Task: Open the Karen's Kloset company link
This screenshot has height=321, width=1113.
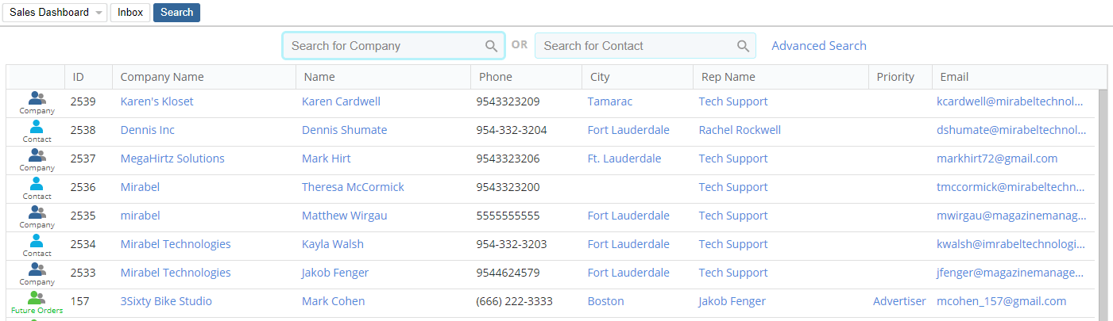Action: [157, 101]
